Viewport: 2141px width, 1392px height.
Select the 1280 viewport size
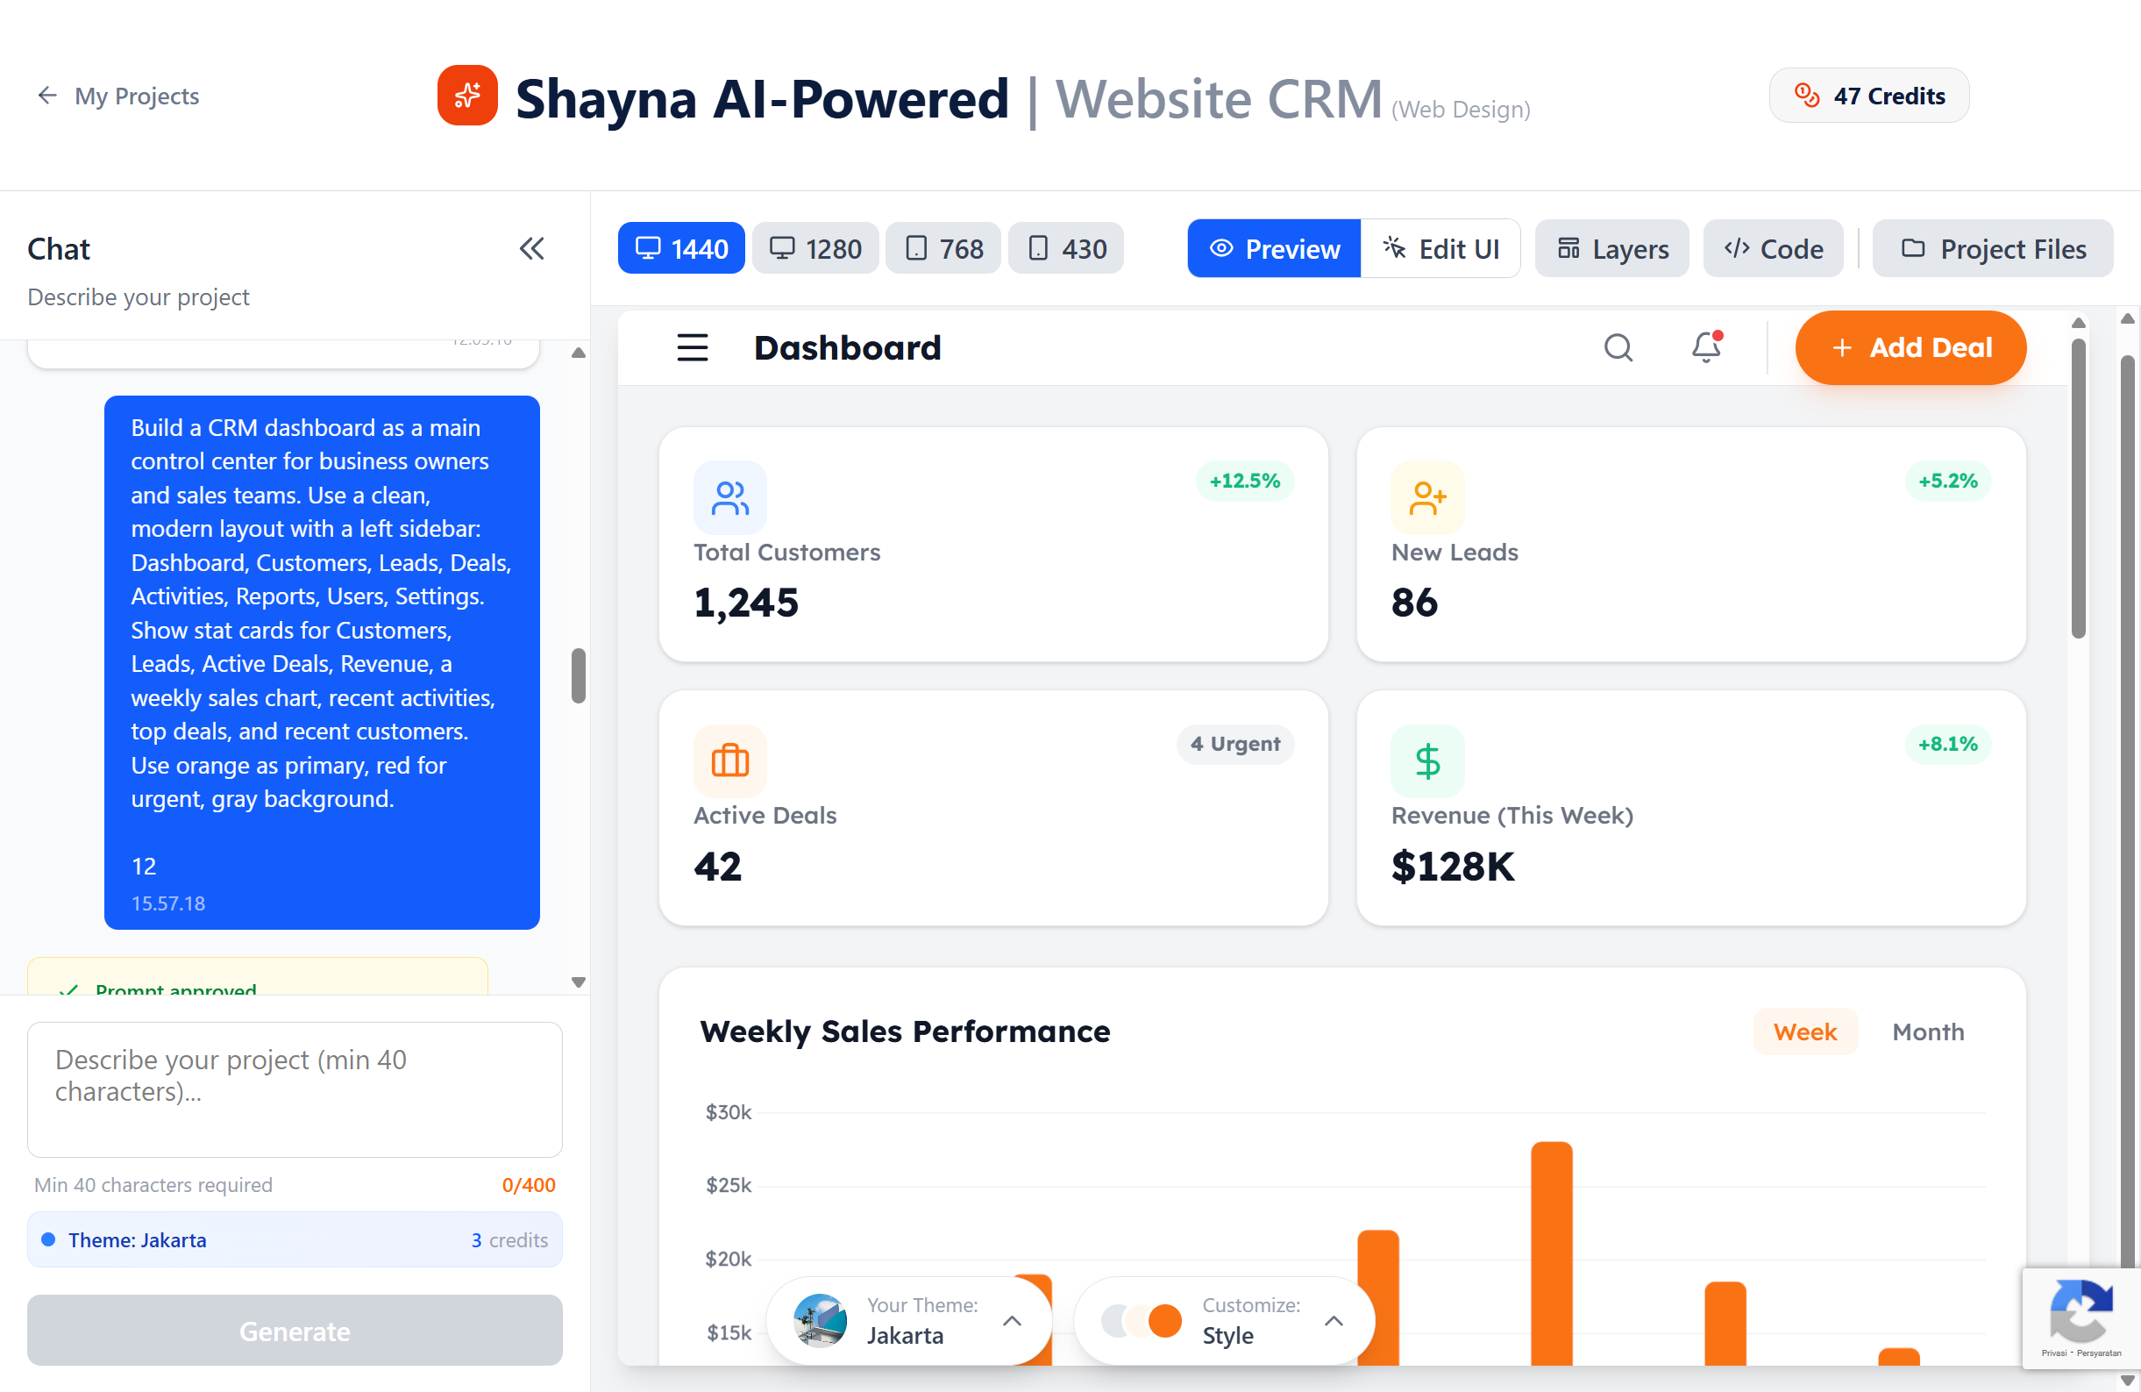click(815, 248)
